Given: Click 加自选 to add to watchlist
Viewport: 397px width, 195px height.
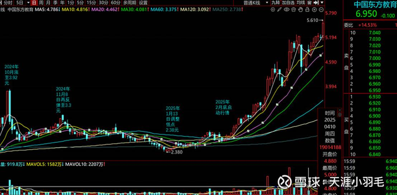Looking at the screenshot, I should pos(288,3).
